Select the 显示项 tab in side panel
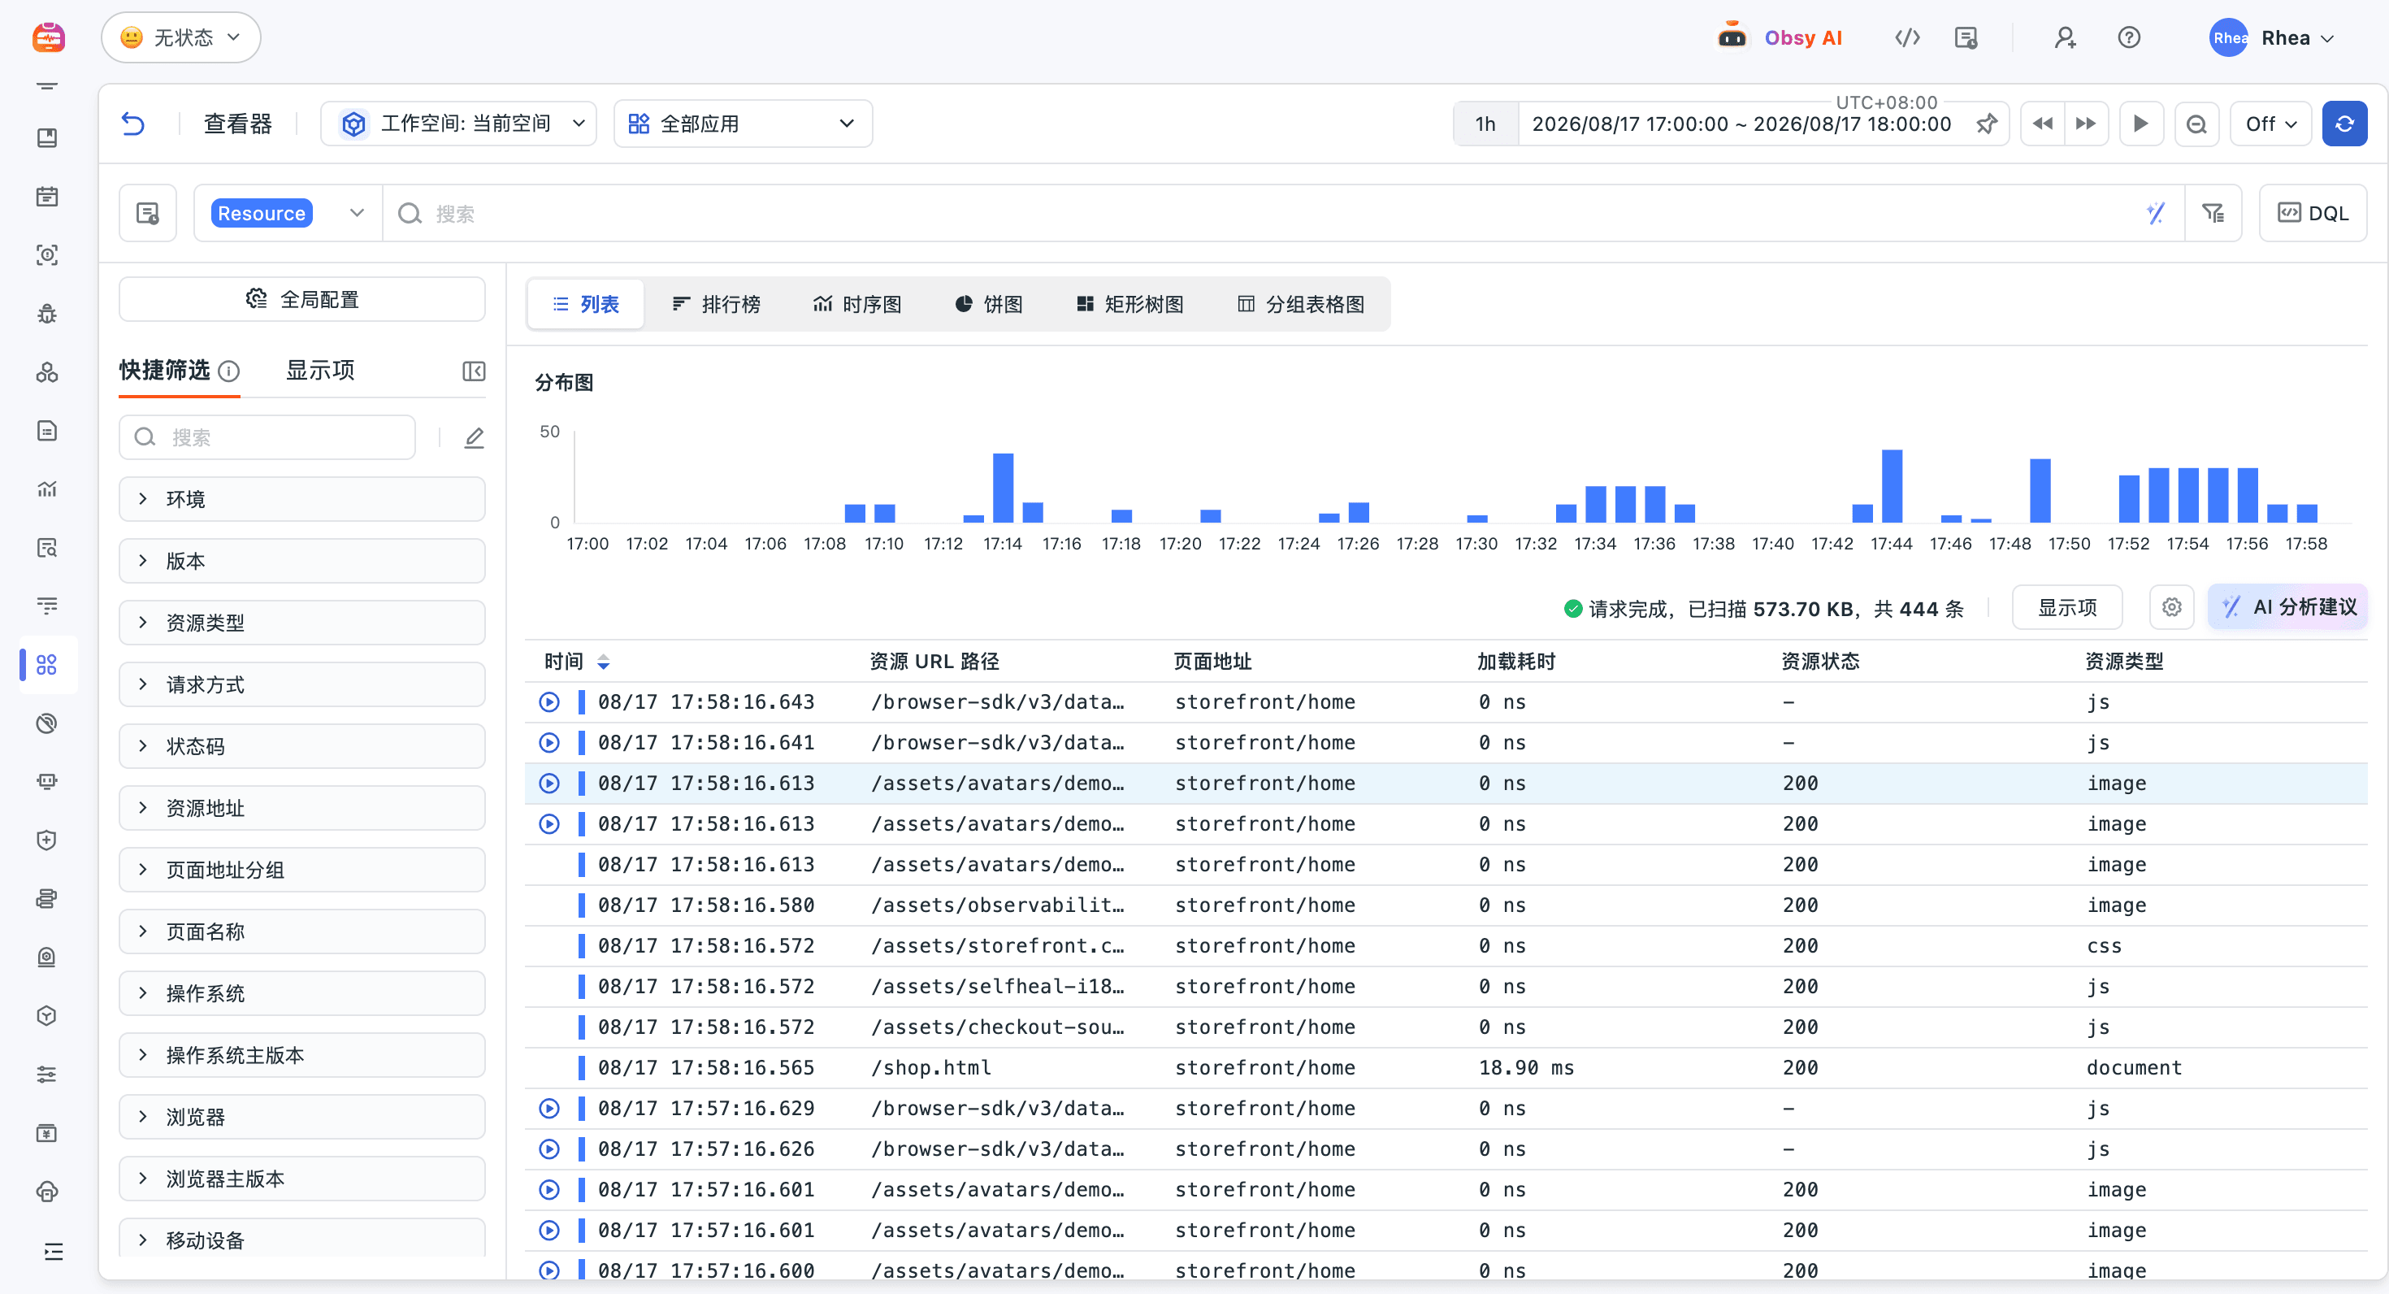This screenshot has height=1294, width=2389. [x=320, y=370]
